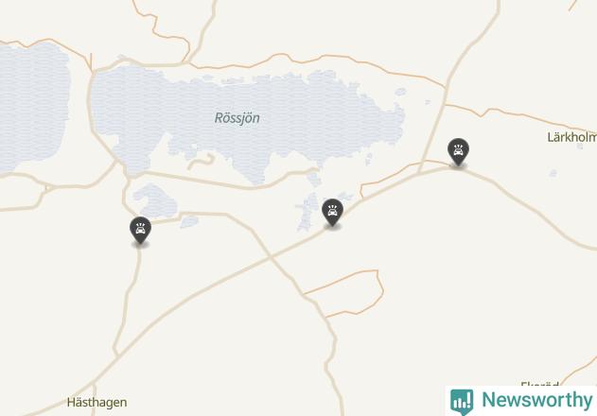The image size is (597, 416).
Task: Select the rounded pond above the western marker
Action: [x=155, y=201]
